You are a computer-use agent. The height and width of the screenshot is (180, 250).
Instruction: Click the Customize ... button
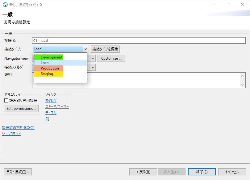pos(111,58)
